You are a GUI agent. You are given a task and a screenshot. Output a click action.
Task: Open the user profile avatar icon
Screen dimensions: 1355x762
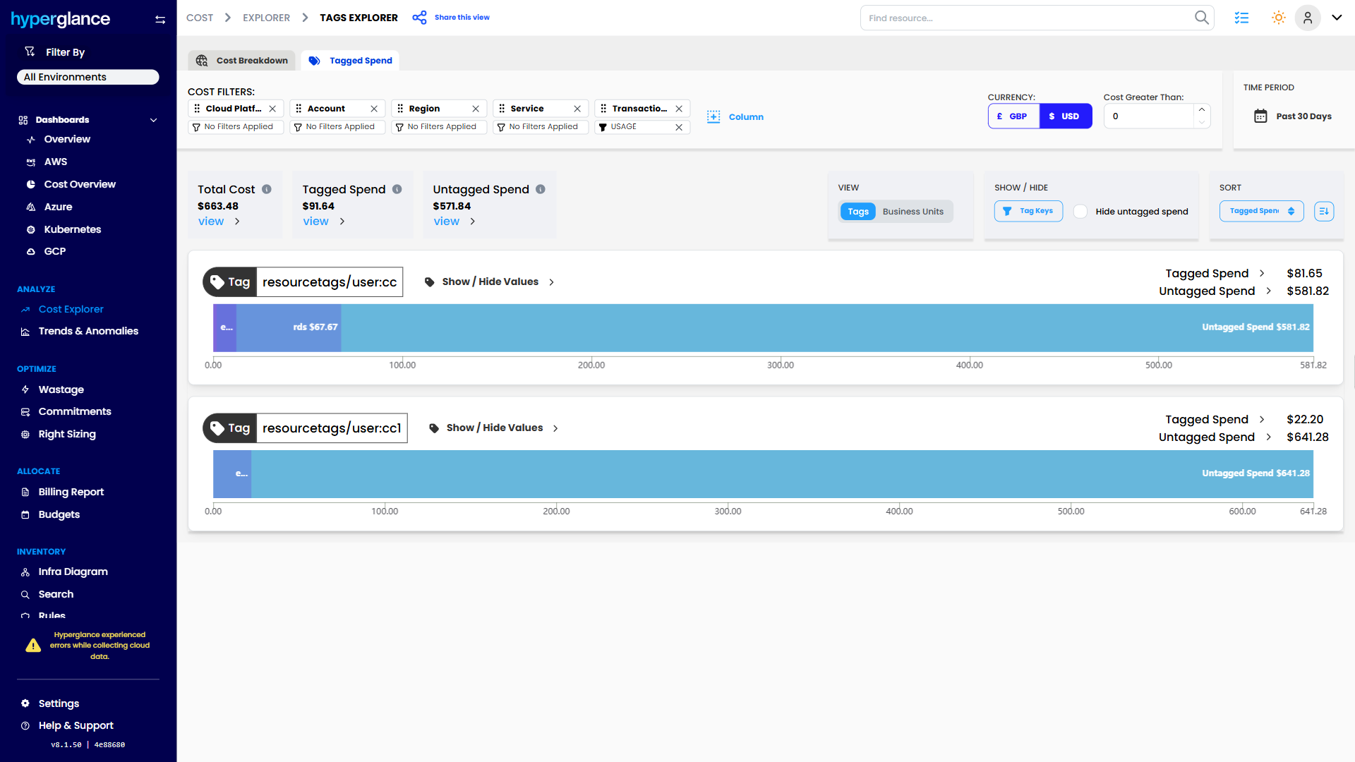tap(1307, 18)
